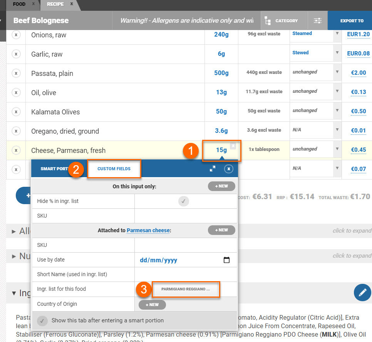Toggle Hide % in ingr. list checkbox
The width and height of the screenshot is (372, 342).
[184, 201]
